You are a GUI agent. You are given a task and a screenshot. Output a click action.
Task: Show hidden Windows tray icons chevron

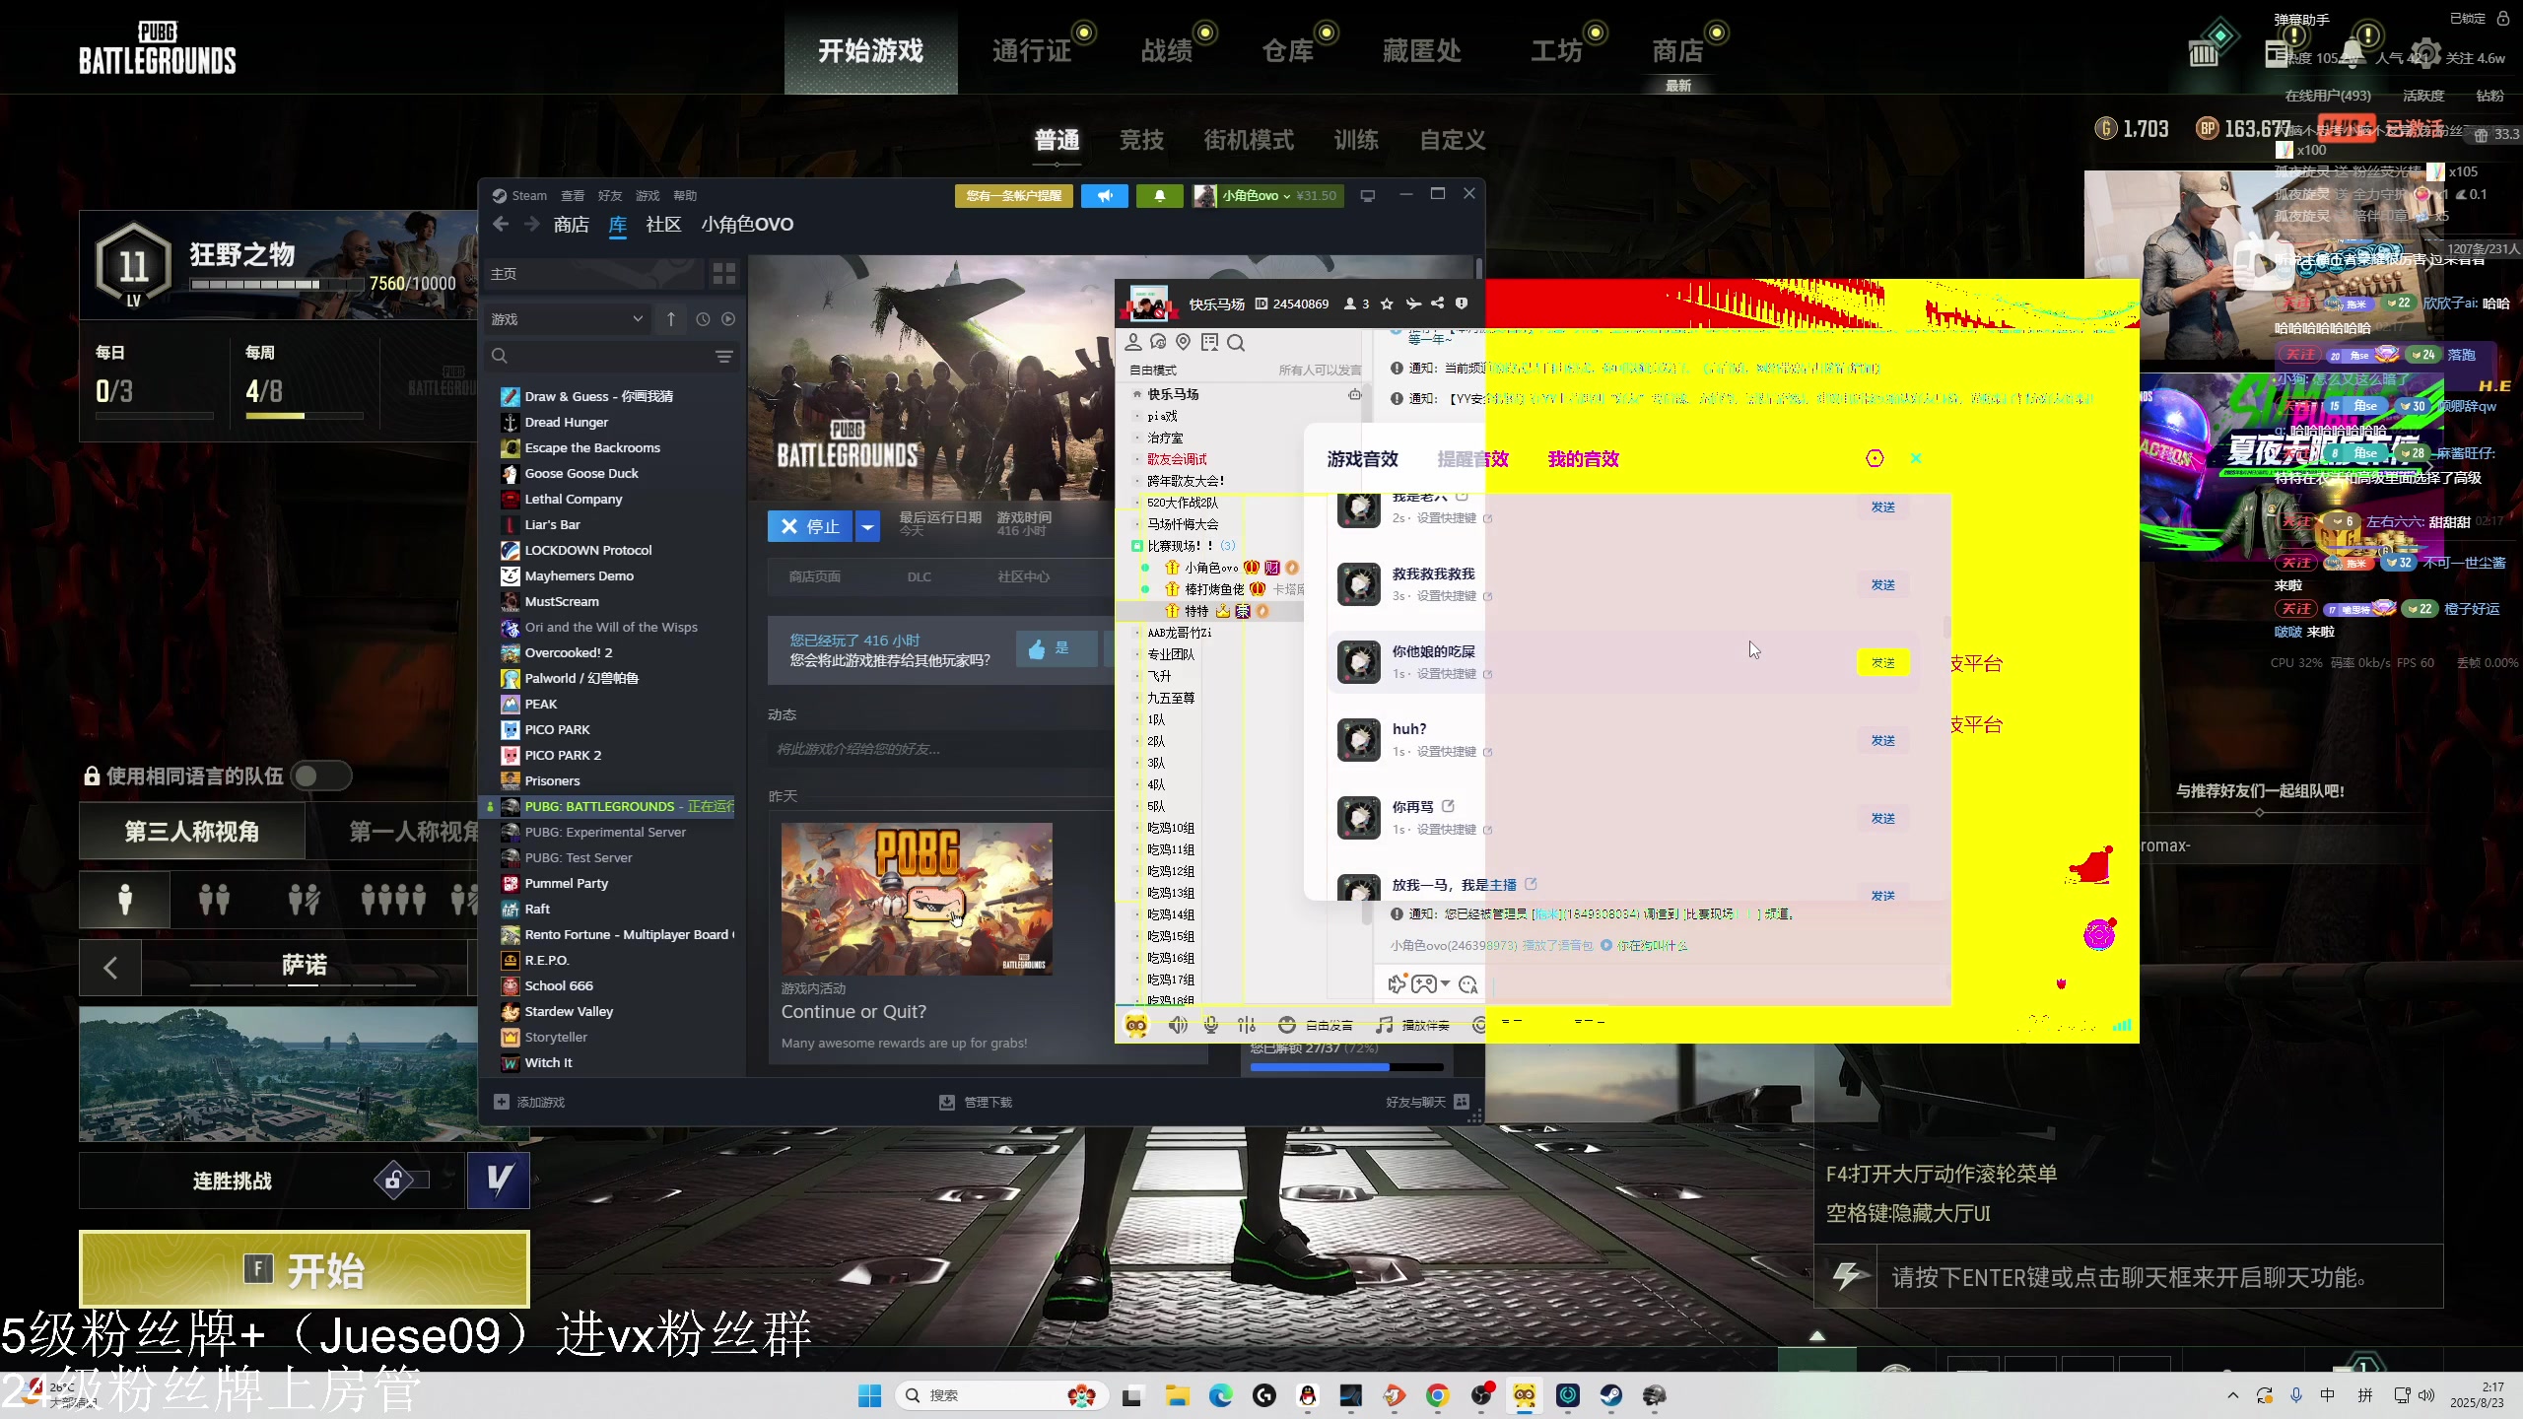point(2233,1395)
